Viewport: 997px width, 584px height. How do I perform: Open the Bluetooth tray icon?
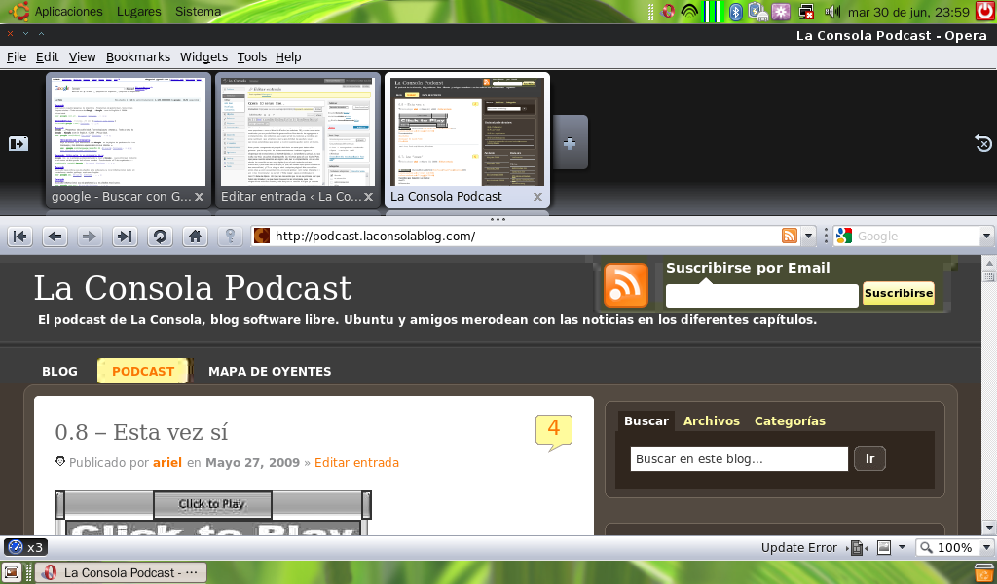pyautogui.click(x=736, y=12)
